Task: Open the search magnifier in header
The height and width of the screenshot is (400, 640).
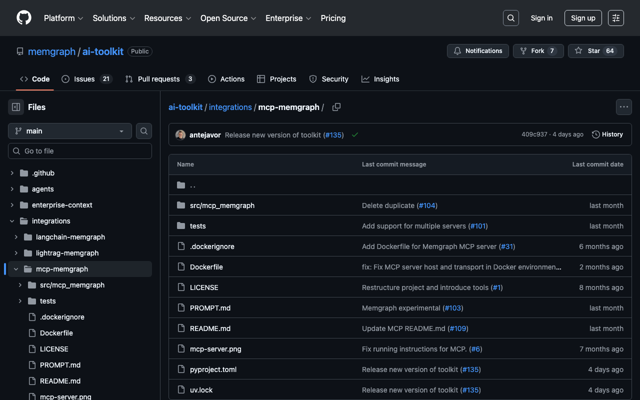Action: click(x=510, y=18)
